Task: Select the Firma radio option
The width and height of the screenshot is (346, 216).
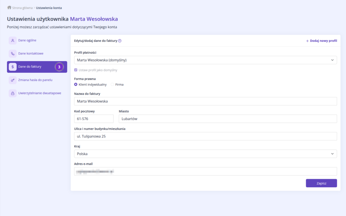Action: click(113, 85)
